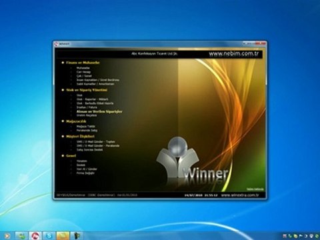The image size is (320, 240).
Task: Close the Winner application window
Action: pos(260,43)
